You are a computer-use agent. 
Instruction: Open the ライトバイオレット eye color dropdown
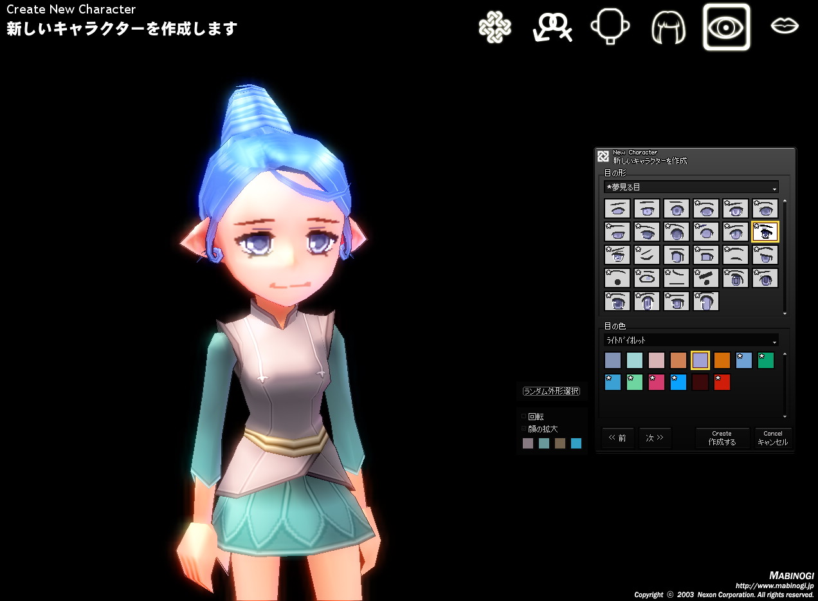coord(691,340)
